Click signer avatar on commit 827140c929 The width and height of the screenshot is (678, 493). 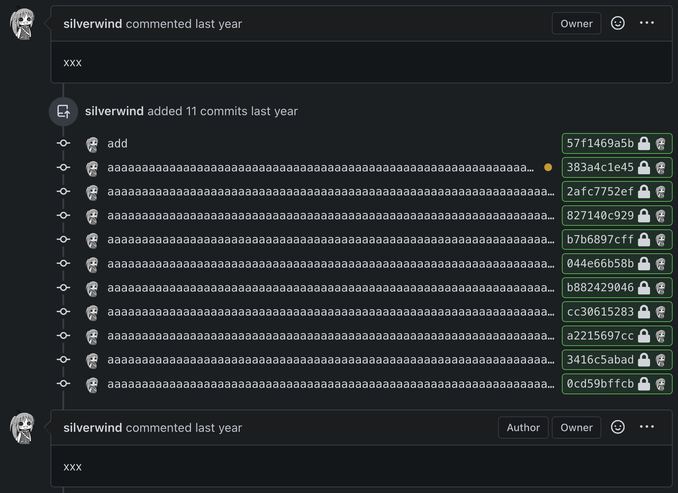click(x=660, y=216)
